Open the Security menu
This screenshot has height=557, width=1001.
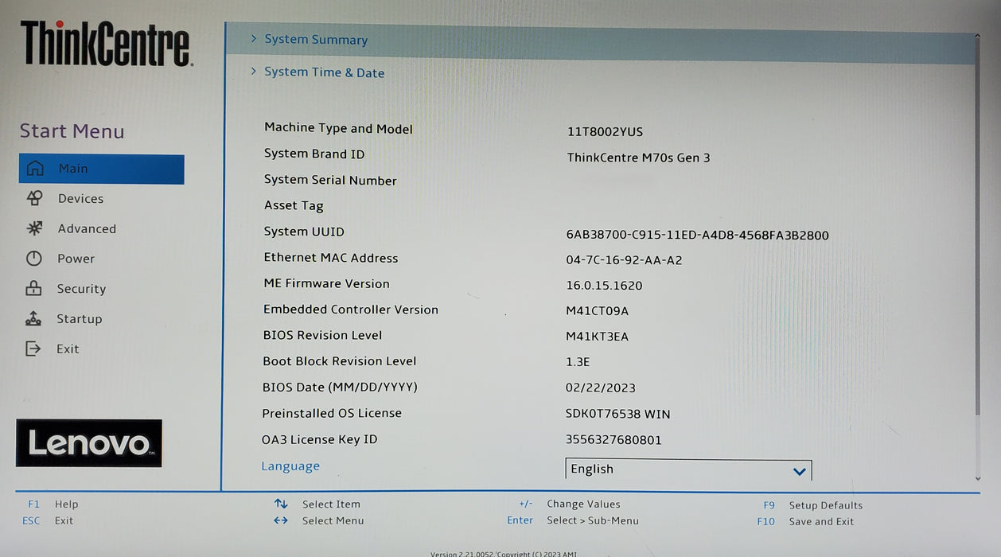click(x=81, y=289)
